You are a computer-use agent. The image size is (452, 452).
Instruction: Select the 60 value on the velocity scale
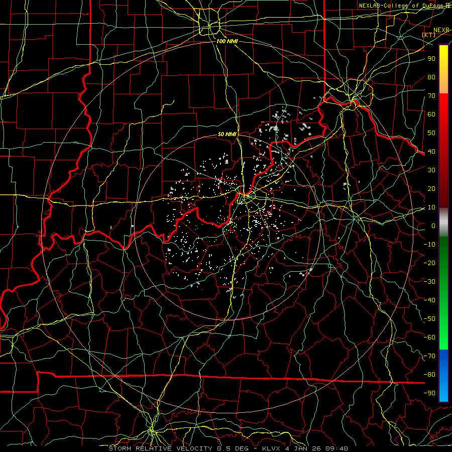tap(431, 114)
